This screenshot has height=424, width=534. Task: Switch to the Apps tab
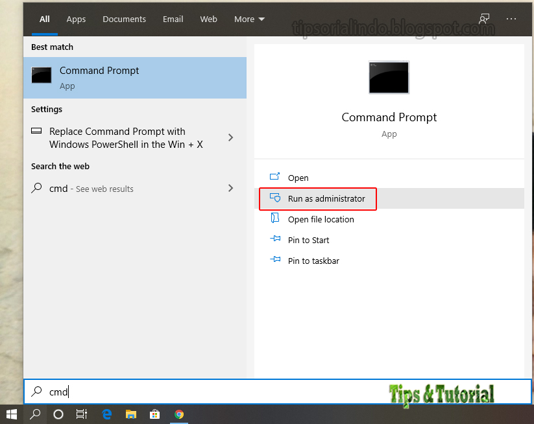click(76, 19)
